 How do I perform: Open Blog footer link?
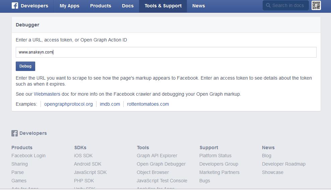[x=267, y=156]
